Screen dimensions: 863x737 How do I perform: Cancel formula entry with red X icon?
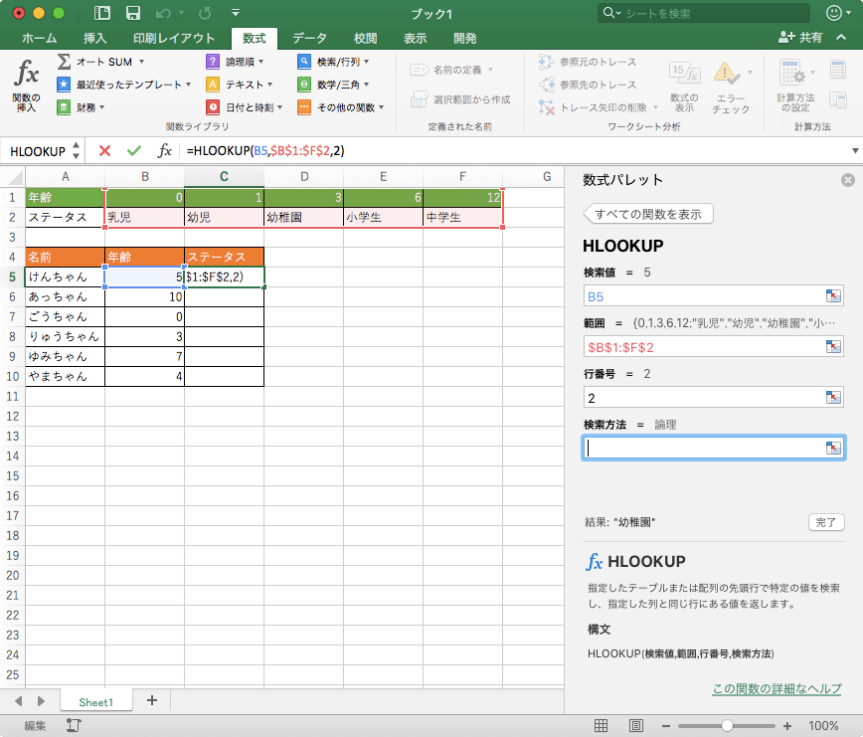coord(104,151)
